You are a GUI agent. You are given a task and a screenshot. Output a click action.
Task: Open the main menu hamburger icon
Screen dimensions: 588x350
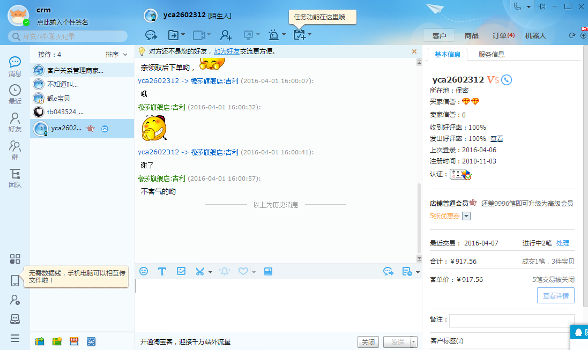click(15, 338)
